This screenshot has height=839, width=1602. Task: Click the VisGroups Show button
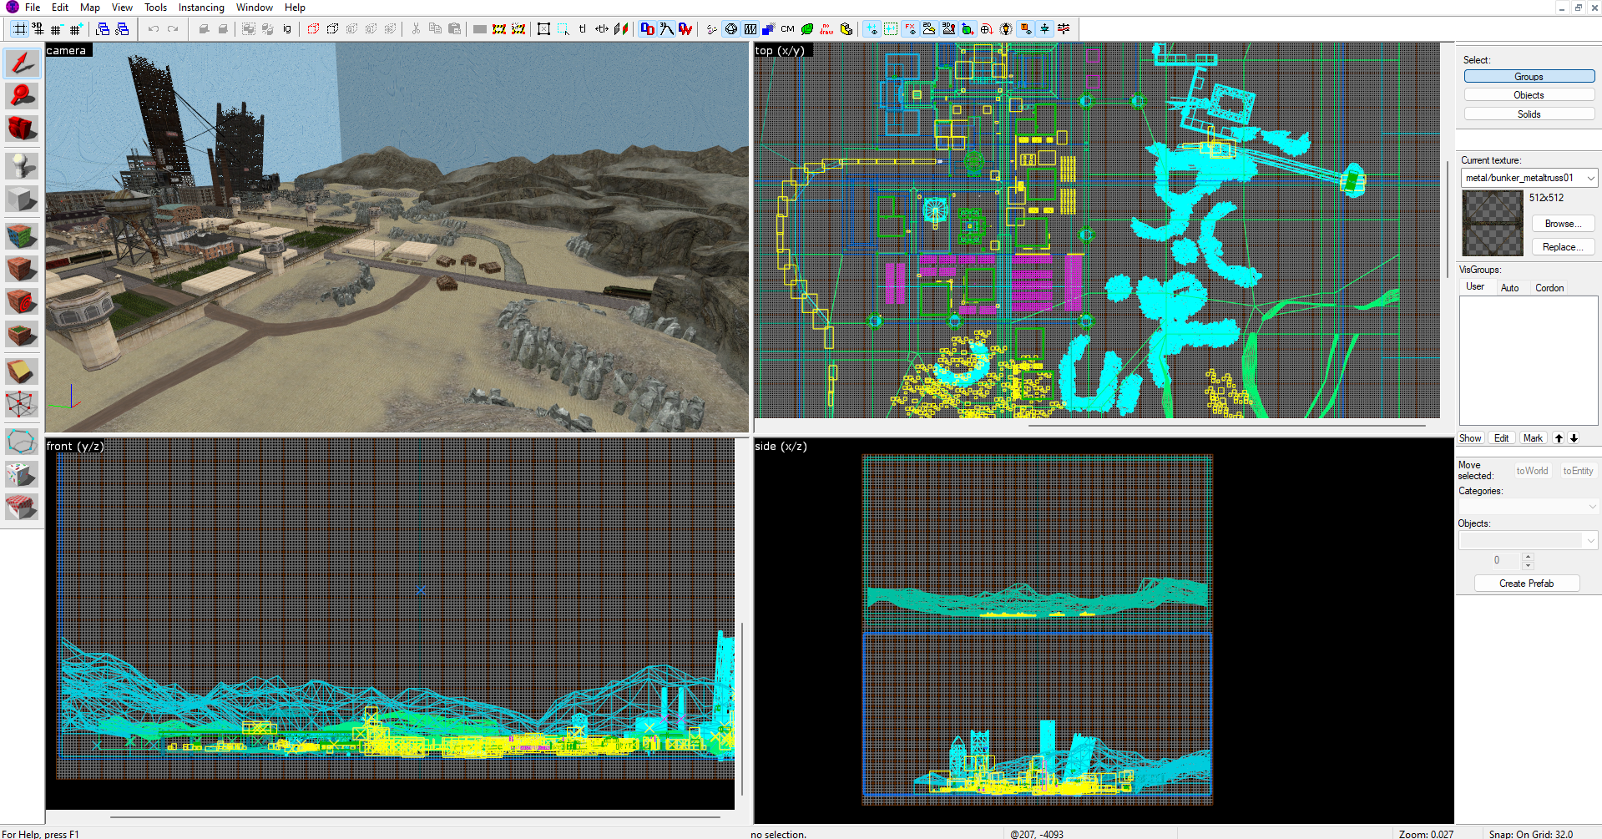pos(1470,438)
